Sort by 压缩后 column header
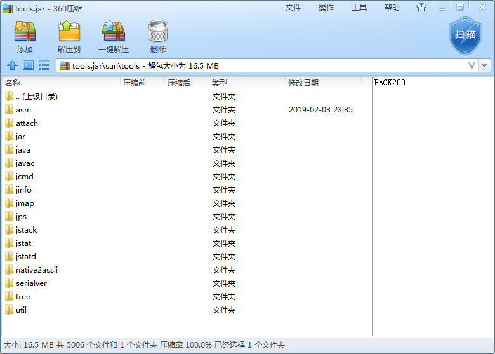This screenshot has width=495, height=354. (187, 83)
